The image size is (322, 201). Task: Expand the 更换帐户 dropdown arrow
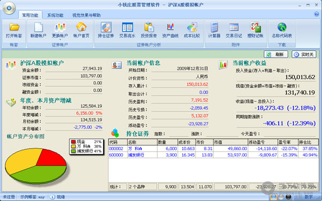point(60,40)
